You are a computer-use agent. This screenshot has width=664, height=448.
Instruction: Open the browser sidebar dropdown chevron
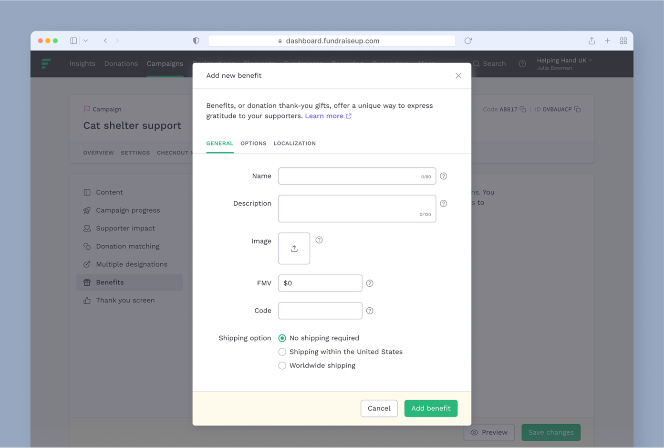click(86, 41)
